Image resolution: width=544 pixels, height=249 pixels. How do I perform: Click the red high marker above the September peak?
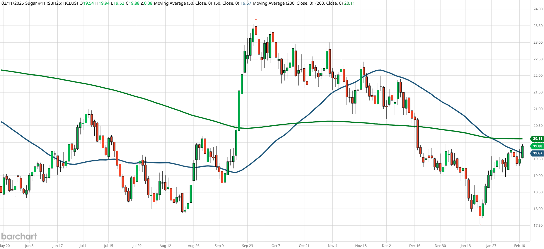(x=256, y=20)
